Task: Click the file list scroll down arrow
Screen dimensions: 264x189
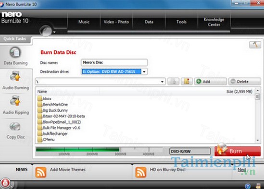Action: 257,140
